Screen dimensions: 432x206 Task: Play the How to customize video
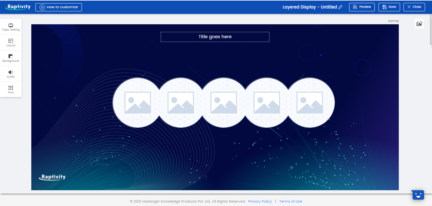tap(58, 7)
